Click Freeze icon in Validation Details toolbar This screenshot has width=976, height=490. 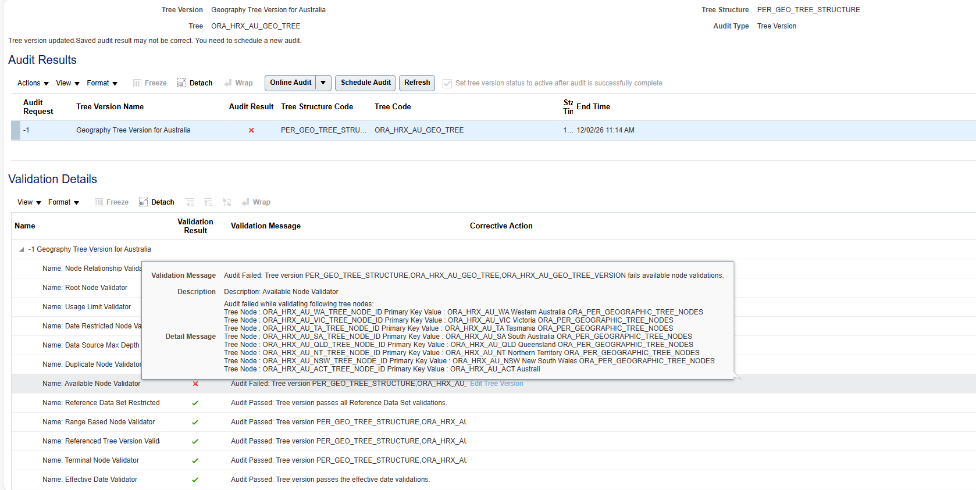click(99, 202)
